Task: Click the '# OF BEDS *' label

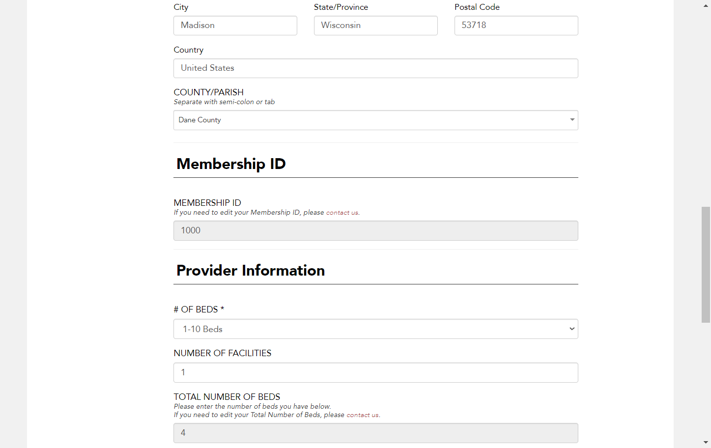Action: pyautogui.click(x=199, y=309)
